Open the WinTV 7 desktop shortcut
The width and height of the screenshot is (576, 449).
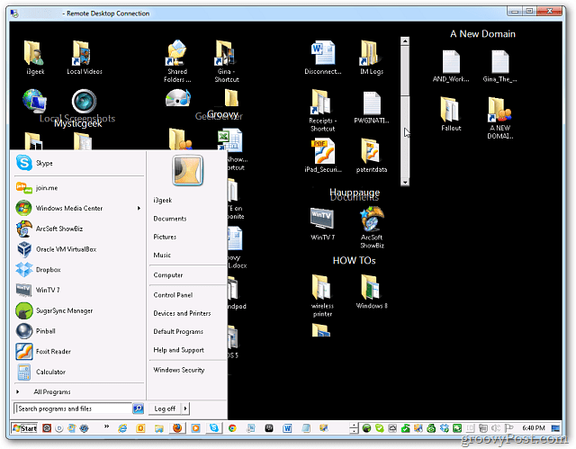pyautogui.click(x=322, y=222)
